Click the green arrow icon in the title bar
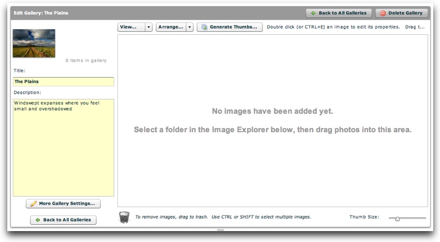Image resolution: width=440 pixels, height=242 pixels. point(313,13)
